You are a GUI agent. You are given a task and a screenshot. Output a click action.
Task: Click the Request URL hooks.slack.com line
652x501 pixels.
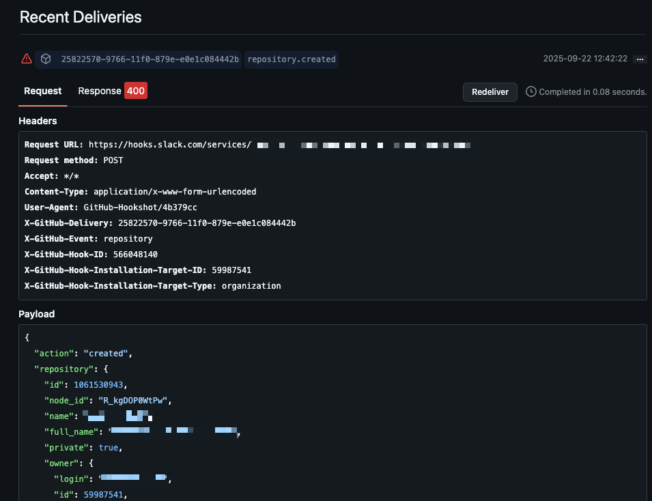coord(247,145)
